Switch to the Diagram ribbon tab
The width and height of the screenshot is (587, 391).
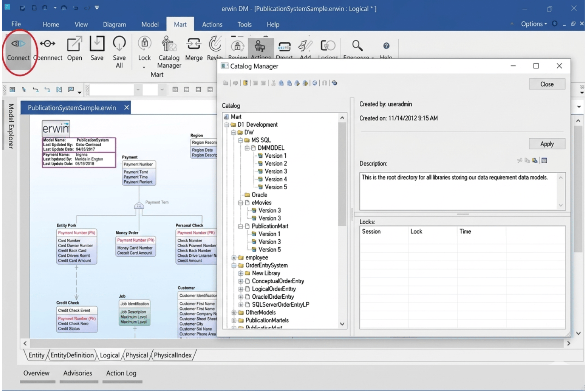115,24
